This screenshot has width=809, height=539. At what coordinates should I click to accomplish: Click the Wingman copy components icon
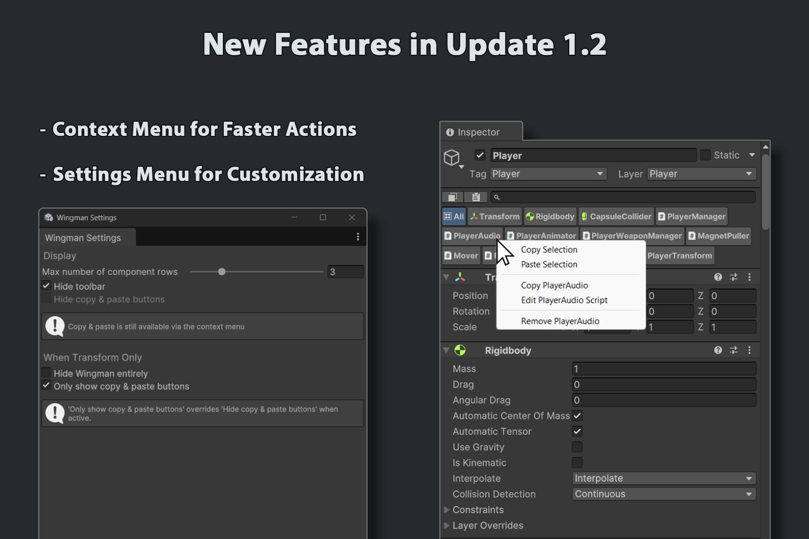click(x=452, y=197)
